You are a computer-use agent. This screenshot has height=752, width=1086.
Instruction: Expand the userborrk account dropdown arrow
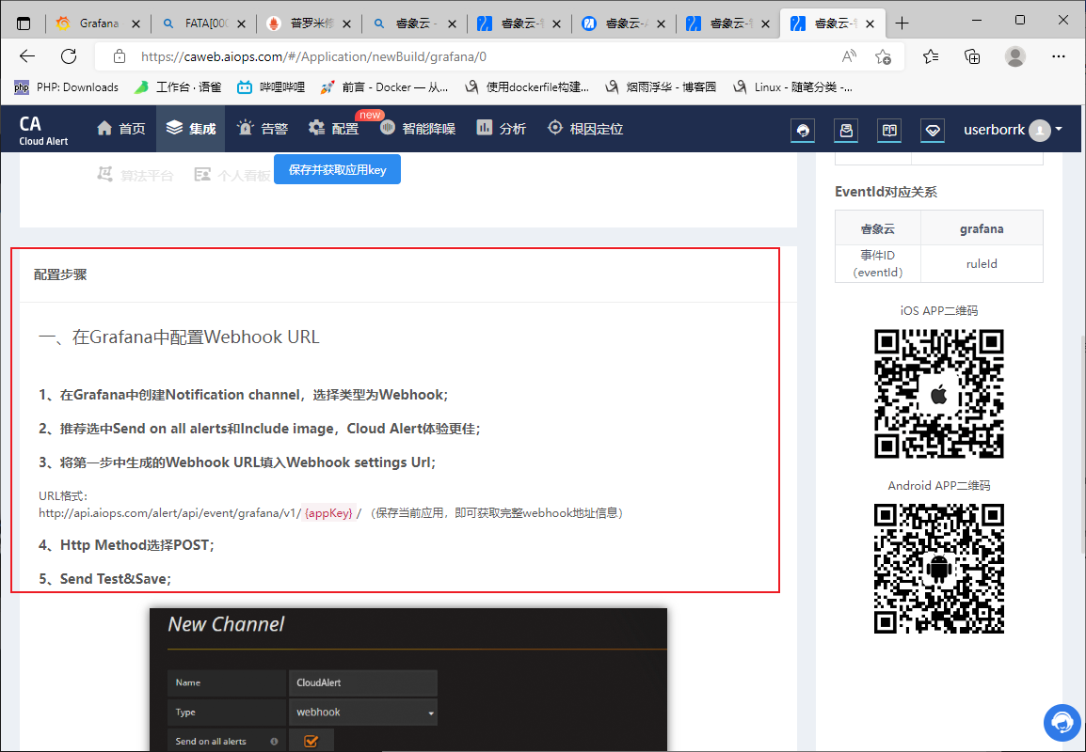click(1059, 130)
